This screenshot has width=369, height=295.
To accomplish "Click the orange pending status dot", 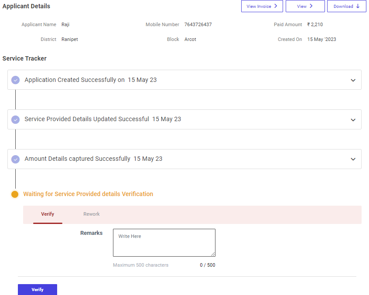I will [15, 194].
